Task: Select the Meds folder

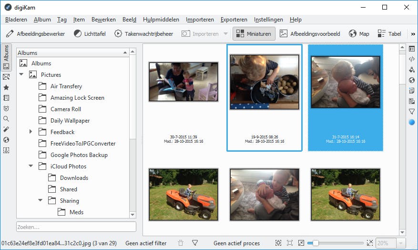Action: click(x=76, y=212)
